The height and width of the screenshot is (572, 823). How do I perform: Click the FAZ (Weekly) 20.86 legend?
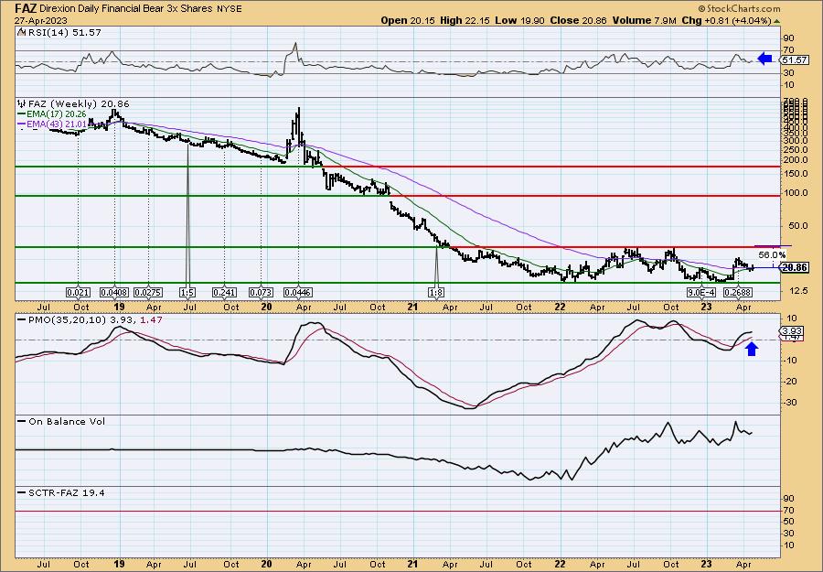click(x=78, y=104)
